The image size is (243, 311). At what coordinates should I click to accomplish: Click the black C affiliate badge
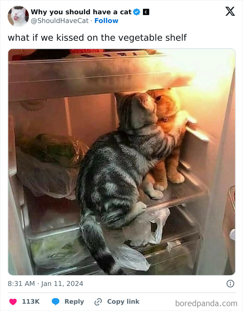146,12
